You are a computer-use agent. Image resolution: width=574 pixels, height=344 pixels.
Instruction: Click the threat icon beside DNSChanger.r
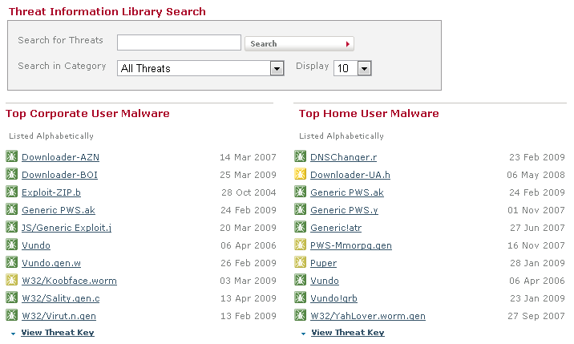tap(301, 157)
